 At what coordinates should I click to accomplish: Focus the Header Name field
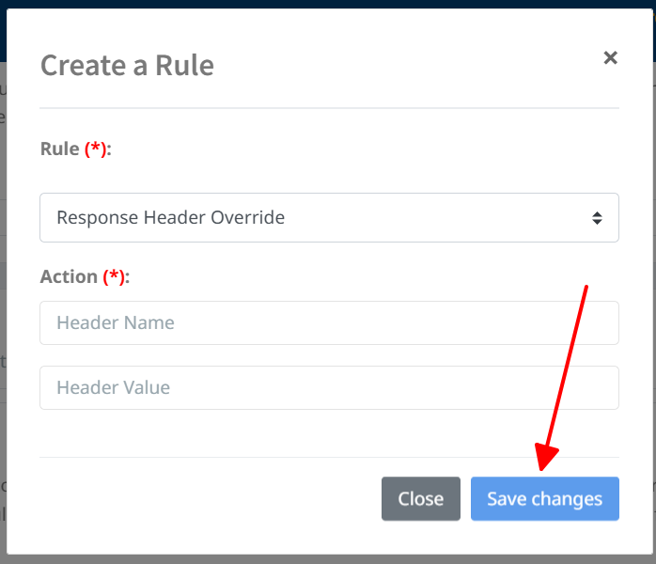pyautogui.click(x=329, y=323)
